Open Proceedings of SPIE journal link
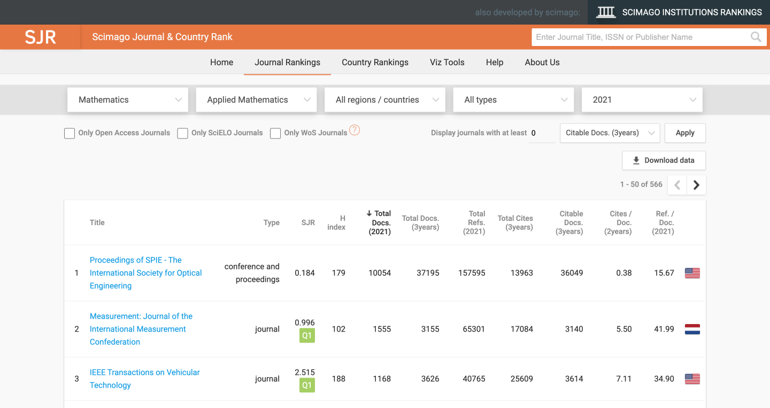This screenshot has width=770, height=408. (146, 273)
